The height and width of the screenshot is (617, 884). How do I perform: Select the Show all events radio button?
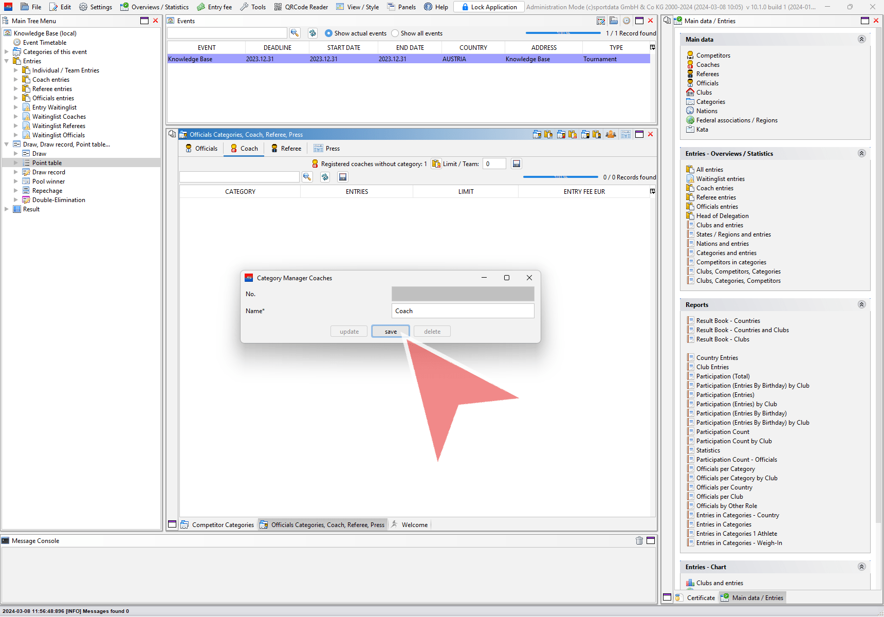(x=395, y=33)
